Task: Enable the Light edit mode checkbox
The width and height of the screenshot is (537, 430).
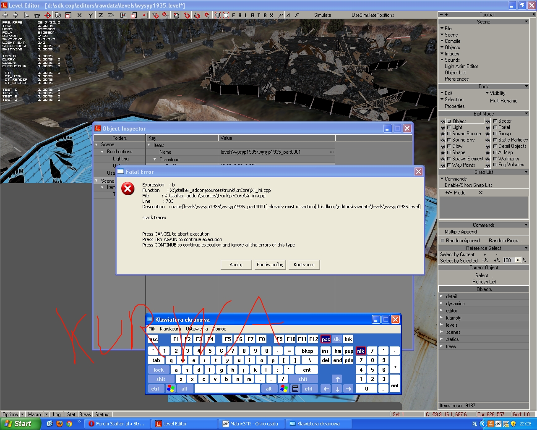Action: (449, 127)
